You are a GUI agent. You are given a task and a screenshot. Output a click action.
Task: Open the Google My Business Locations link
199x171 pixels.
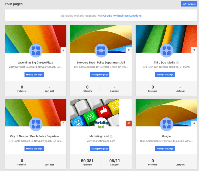point(122,16)
